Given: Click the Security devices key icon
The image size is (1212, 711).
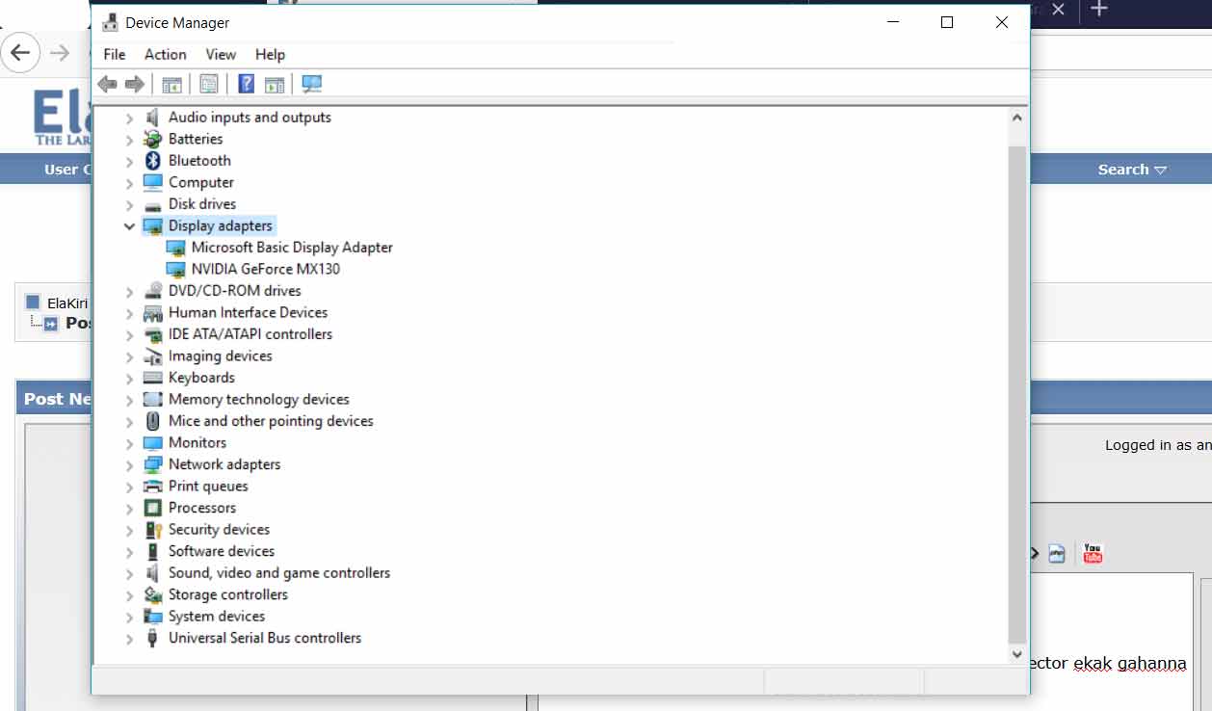Looking at the screenshot, I should [x=152, y=530].
